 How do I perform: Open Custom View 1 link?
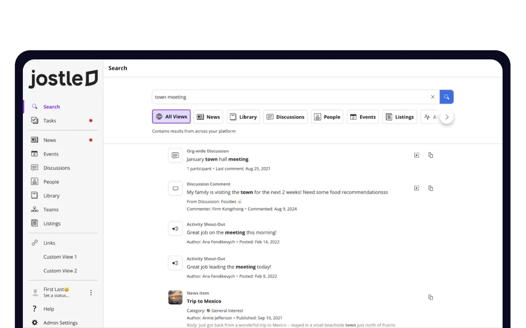click(x=60, y=257)
